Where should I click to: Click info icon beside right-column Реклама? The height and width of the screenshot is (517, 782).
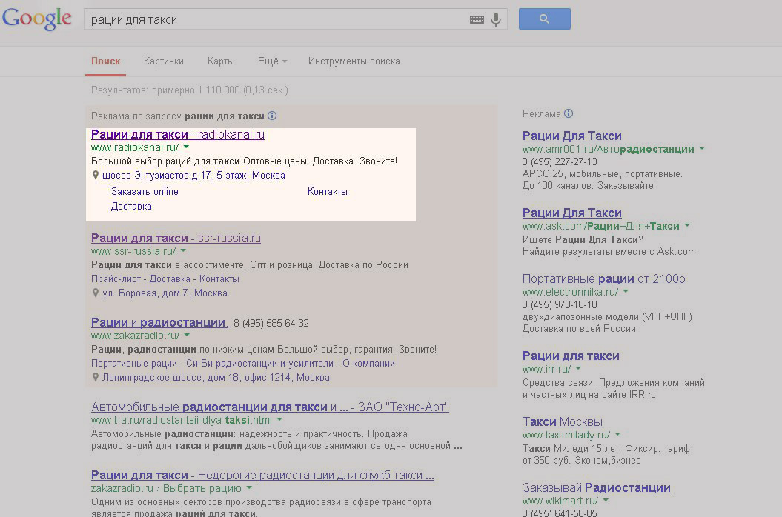pyautogui.click(x=569, y=113)
